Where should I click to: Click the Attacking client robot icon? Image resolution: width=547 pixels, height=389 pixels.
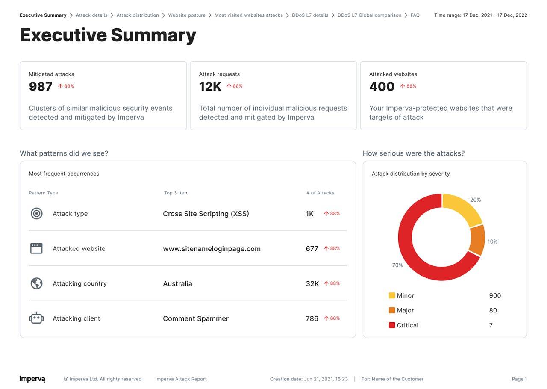tap(36, 318)
